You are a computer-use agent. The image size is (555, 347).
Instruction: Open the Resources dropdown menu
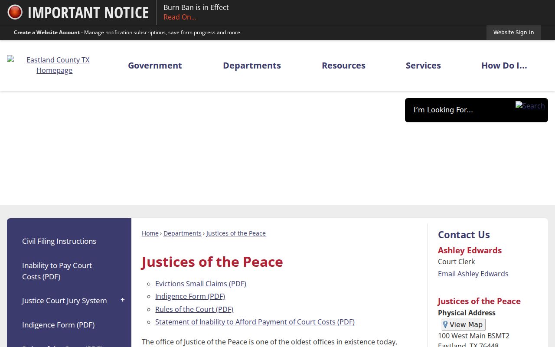pyautogui.click(x=343, y=65)
